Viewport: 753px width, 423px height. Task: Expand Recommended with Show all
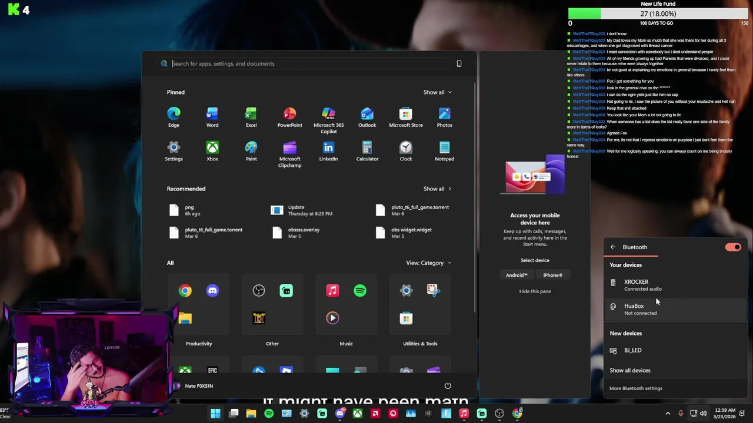coord(437,189)
